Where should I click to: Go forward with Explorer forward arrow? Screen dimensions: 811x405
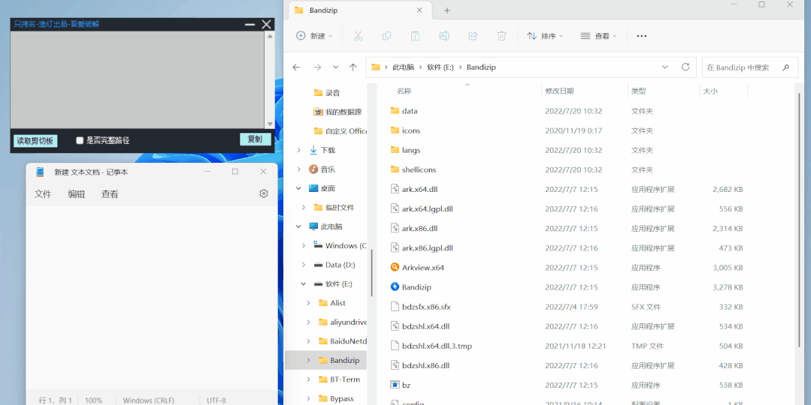pyautogui.click(x=317, y=67)
